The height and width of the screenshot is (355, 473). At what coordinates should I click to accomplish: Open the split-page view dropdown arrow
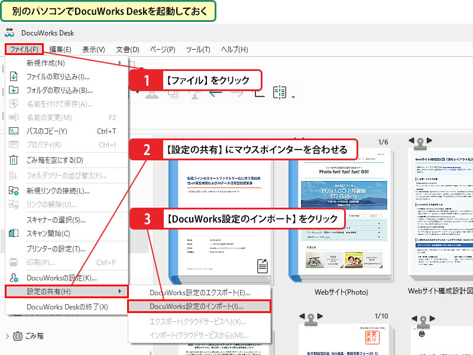293,97
